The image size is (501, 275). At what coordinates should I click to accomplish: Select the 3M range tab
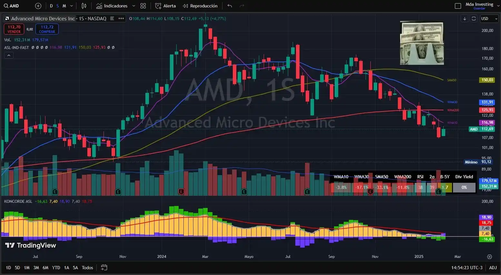pyautogui.click(x=36, y=268)
